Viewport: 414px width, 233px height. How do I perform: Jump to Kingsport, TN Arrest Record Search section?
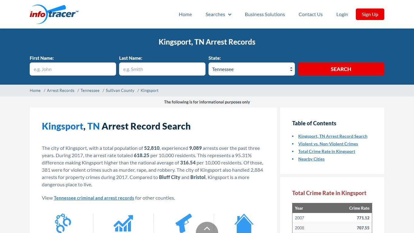(x=333, y=136)
